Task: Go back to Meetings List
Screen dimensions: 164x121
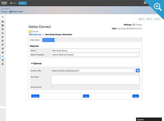Action: point(35,35)
